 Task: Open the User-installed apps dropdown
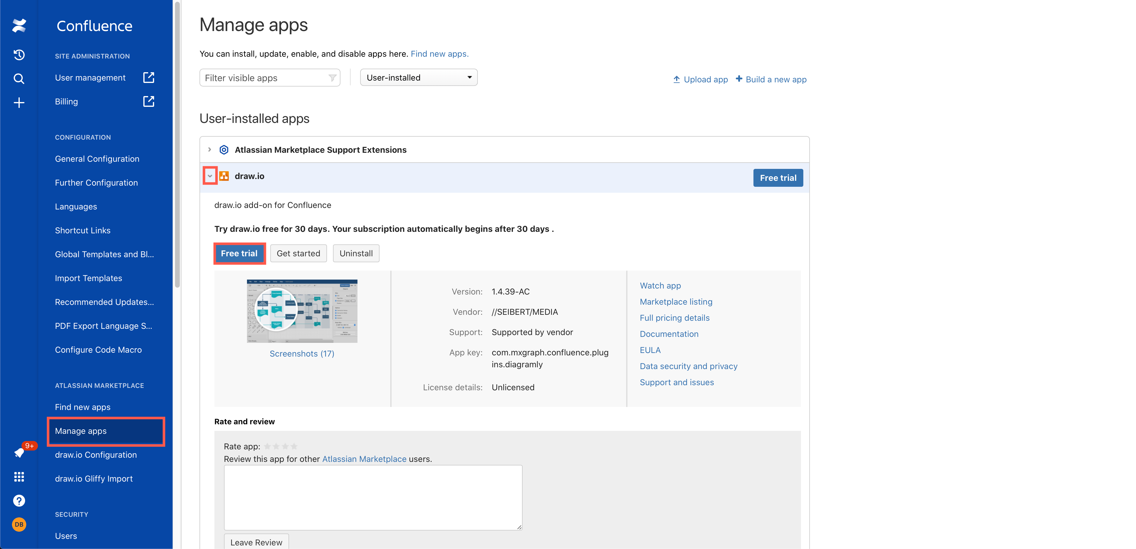pos(419,78)
